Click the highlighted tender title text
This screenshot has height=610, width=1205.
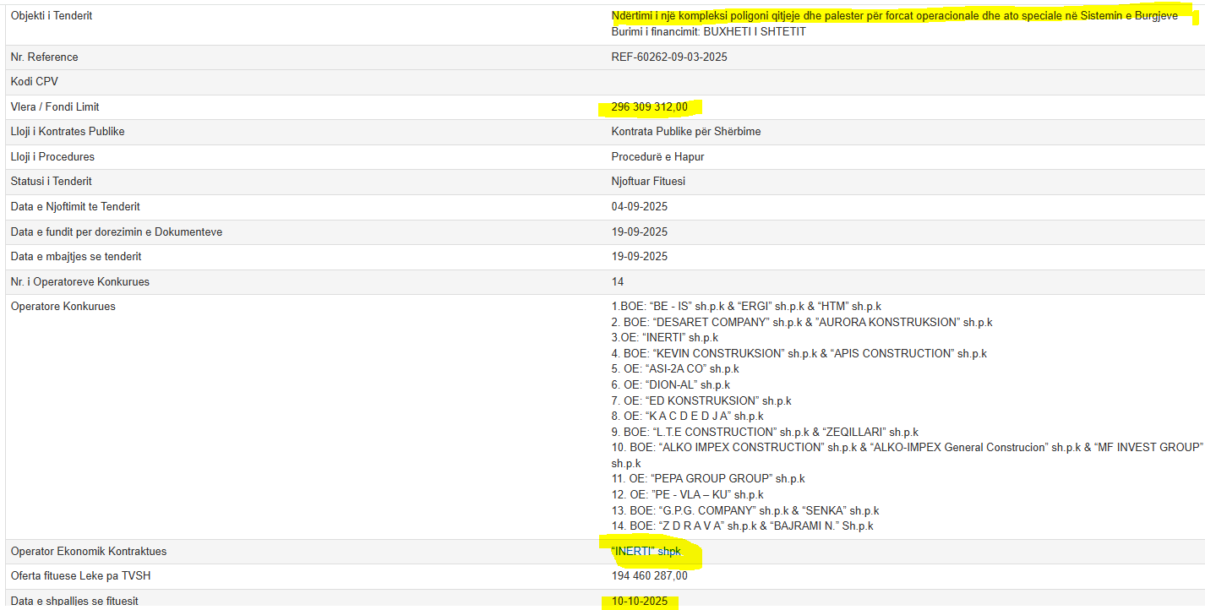point(894,16)
